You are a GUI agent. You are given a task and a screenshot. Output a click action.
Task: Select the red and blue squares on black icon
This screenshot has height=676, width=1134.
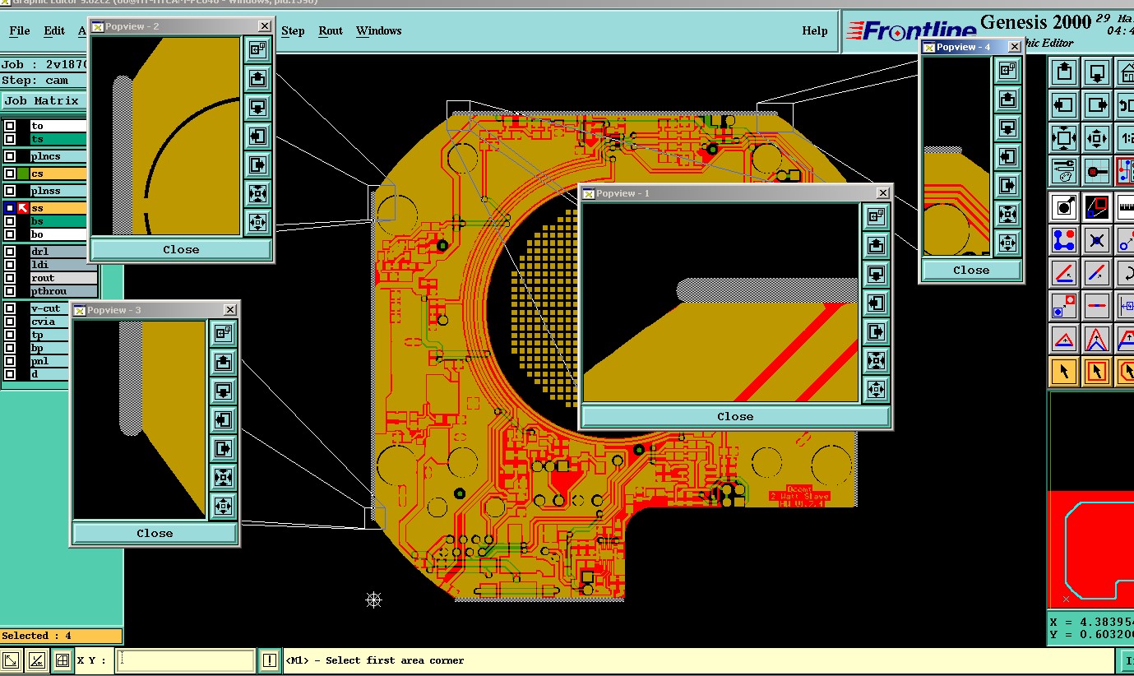click(1098, 206)
